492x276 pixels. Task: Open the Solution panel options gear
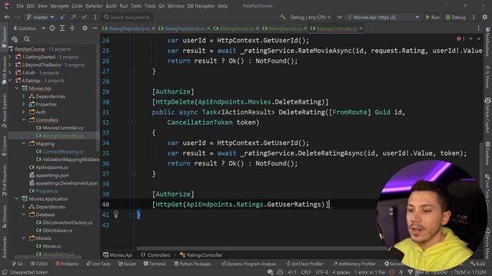pyautogui.click(x=85, y=28)
